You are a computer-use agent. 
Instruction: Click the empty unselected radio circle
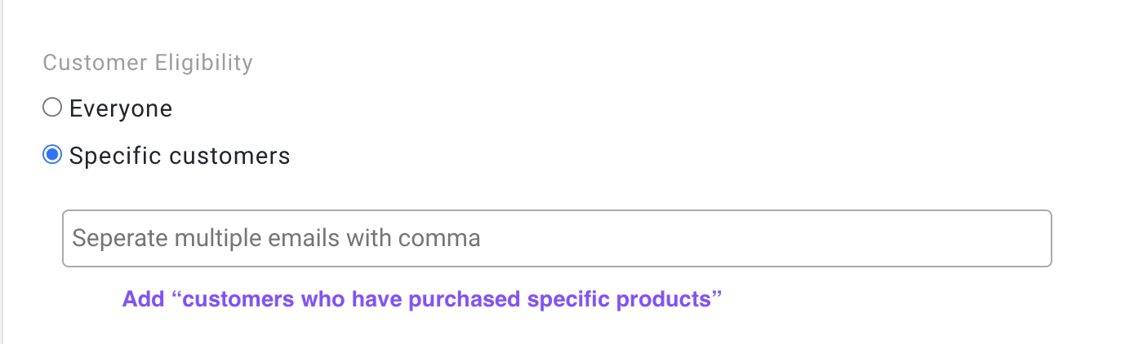tap(52, 108)
